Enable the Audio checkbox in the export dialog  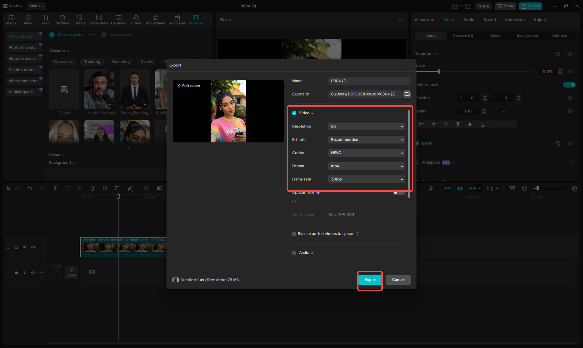click(294, 252)
